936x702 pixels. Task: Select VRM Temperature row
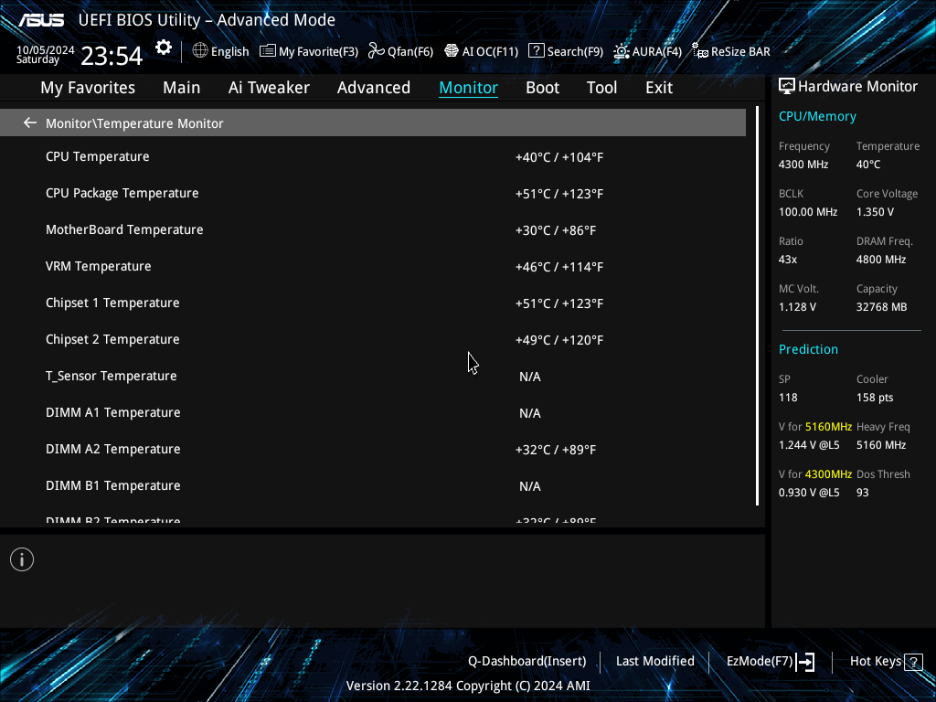pyautogui.click(x=373, y=266)
